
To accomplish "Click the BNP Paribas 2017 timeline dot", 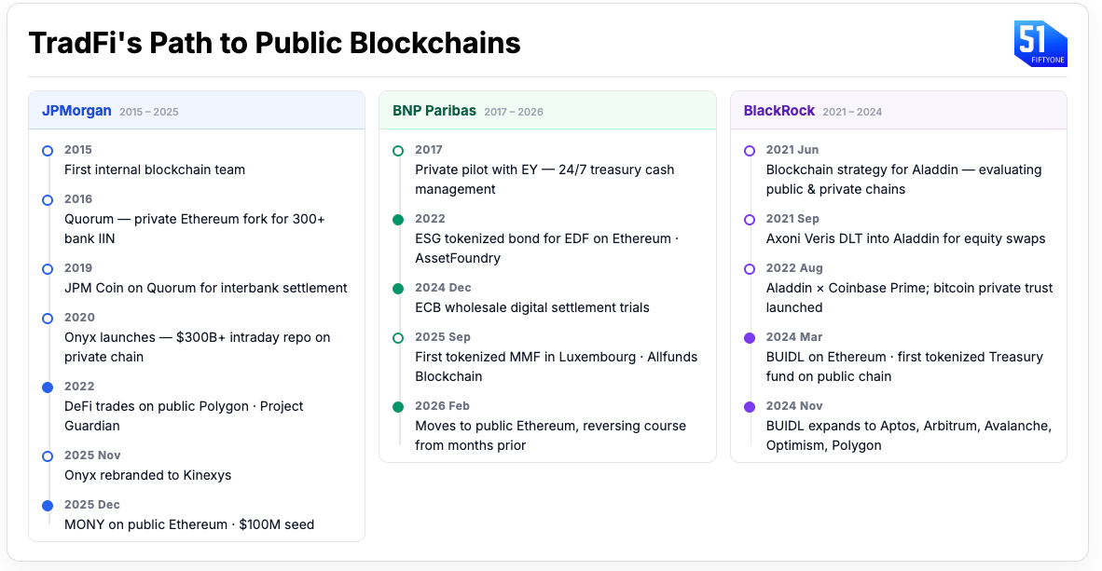I will point(398,150).
